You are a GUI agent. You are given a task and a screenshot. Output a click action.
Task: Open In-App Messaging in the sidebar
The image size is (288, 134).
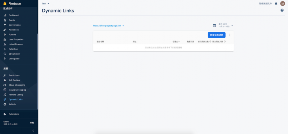[17, 90]
